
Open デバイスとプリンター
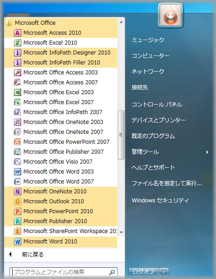coord(158,120)
